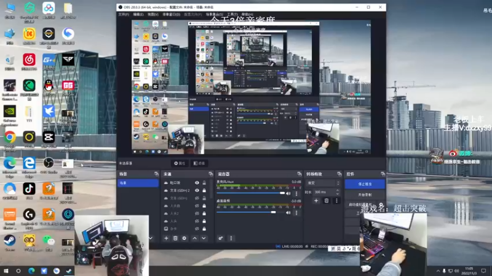Undock the 混音器 panel with its float icon

(299, 174)
